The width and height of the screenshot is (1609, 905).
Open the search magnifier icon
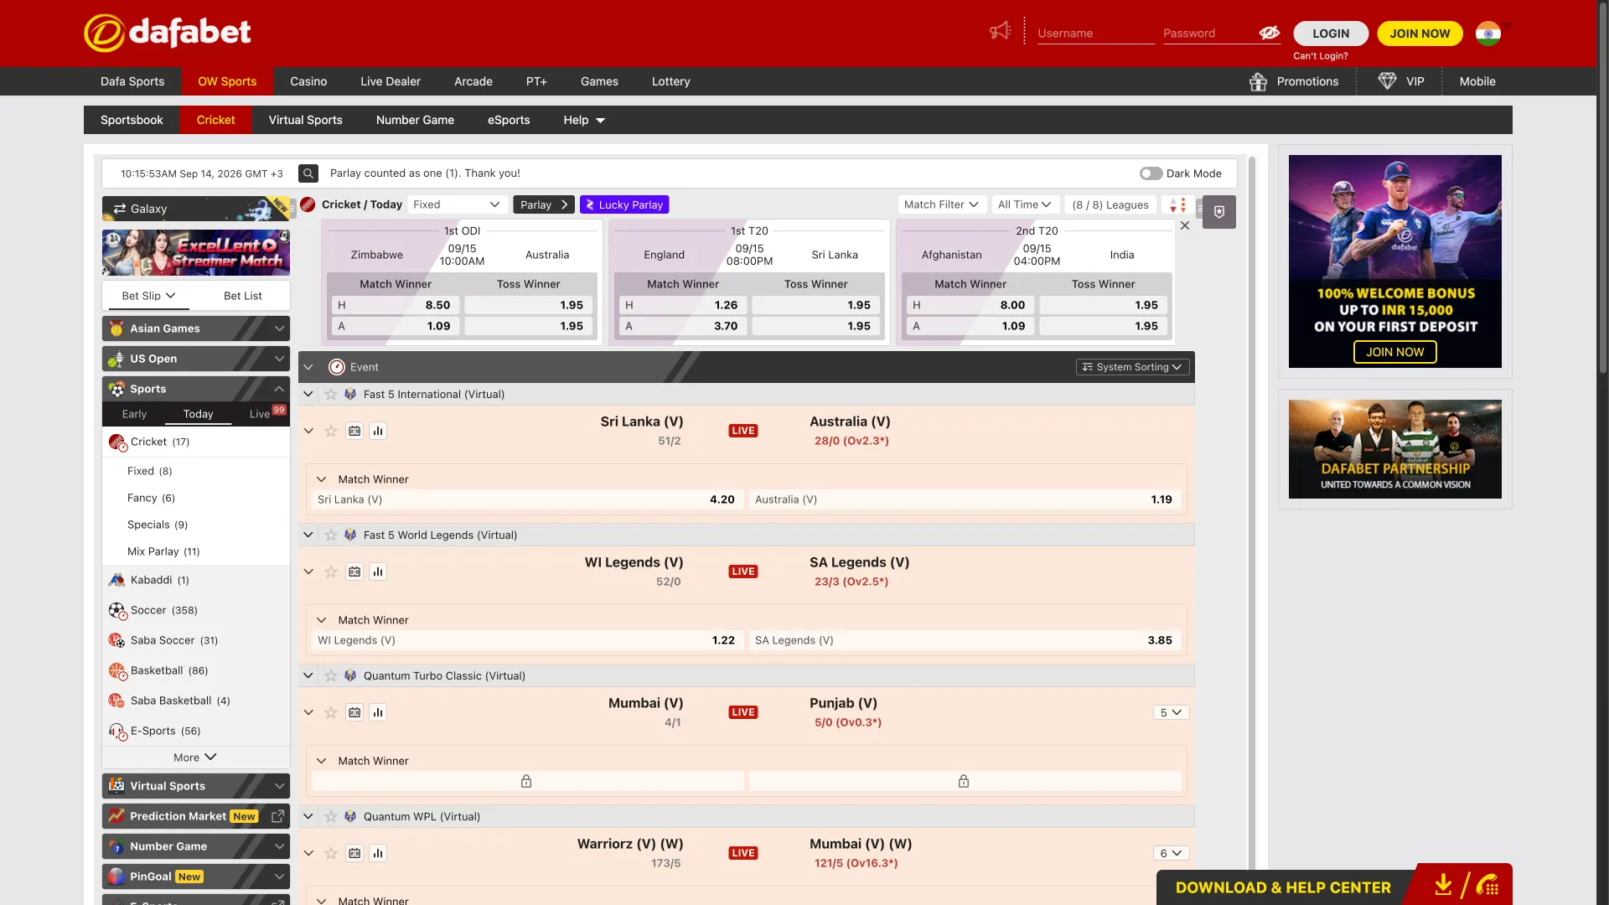[308, 173]
